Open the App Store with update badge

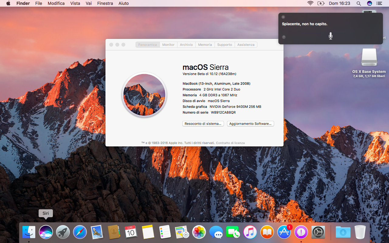pyautogui.click(x=284, y=232)
